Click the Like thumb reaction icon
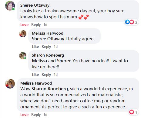151x118 pixels. [127, 22]
